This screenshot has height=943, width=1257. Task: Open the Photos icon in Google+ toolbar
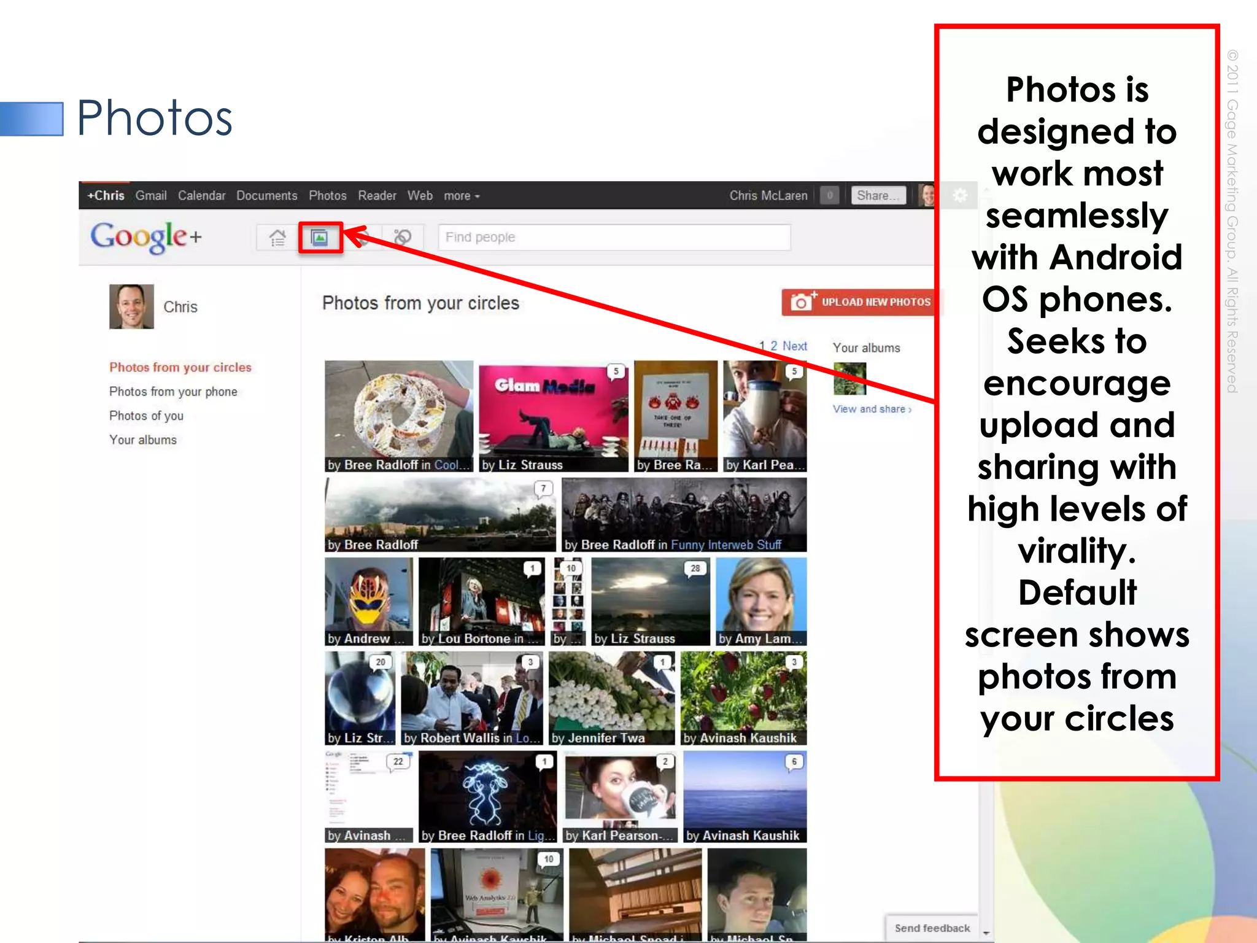pyautogui.click(x=320, y=238)
